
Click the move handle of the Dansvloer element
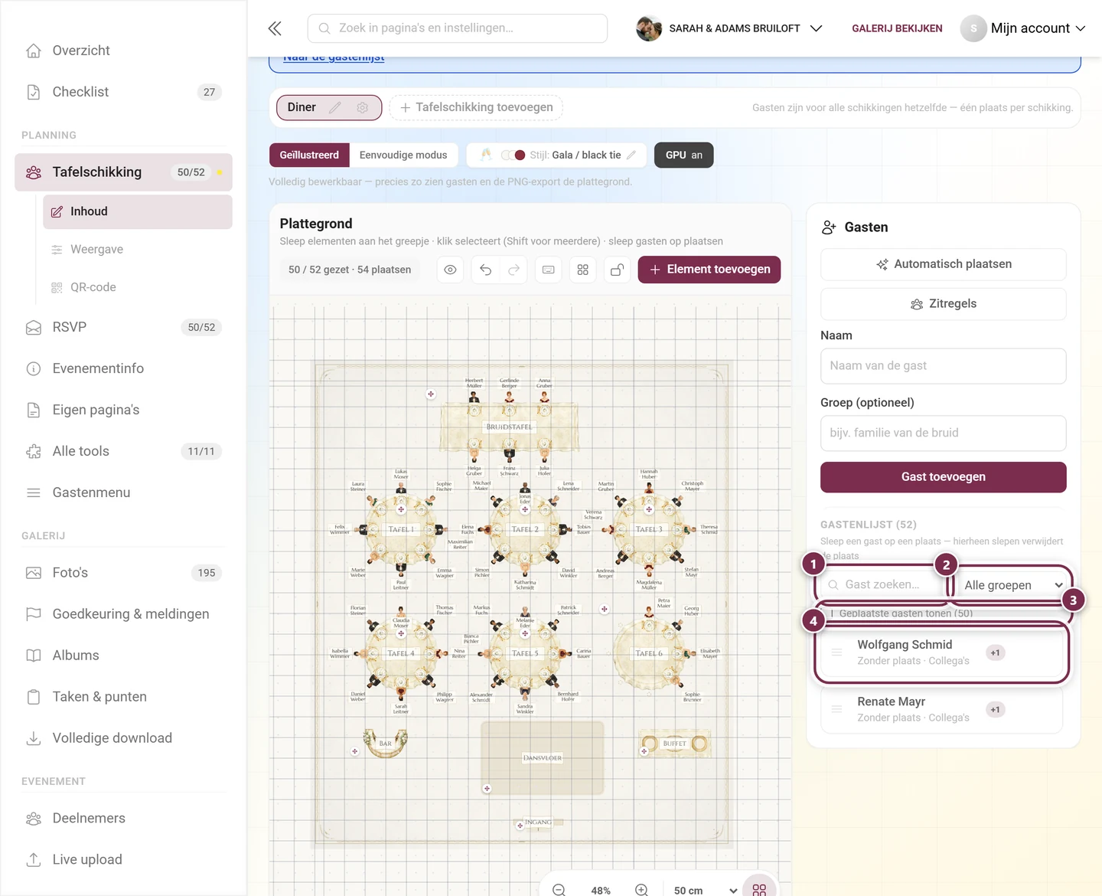click(x=487, y=788)
